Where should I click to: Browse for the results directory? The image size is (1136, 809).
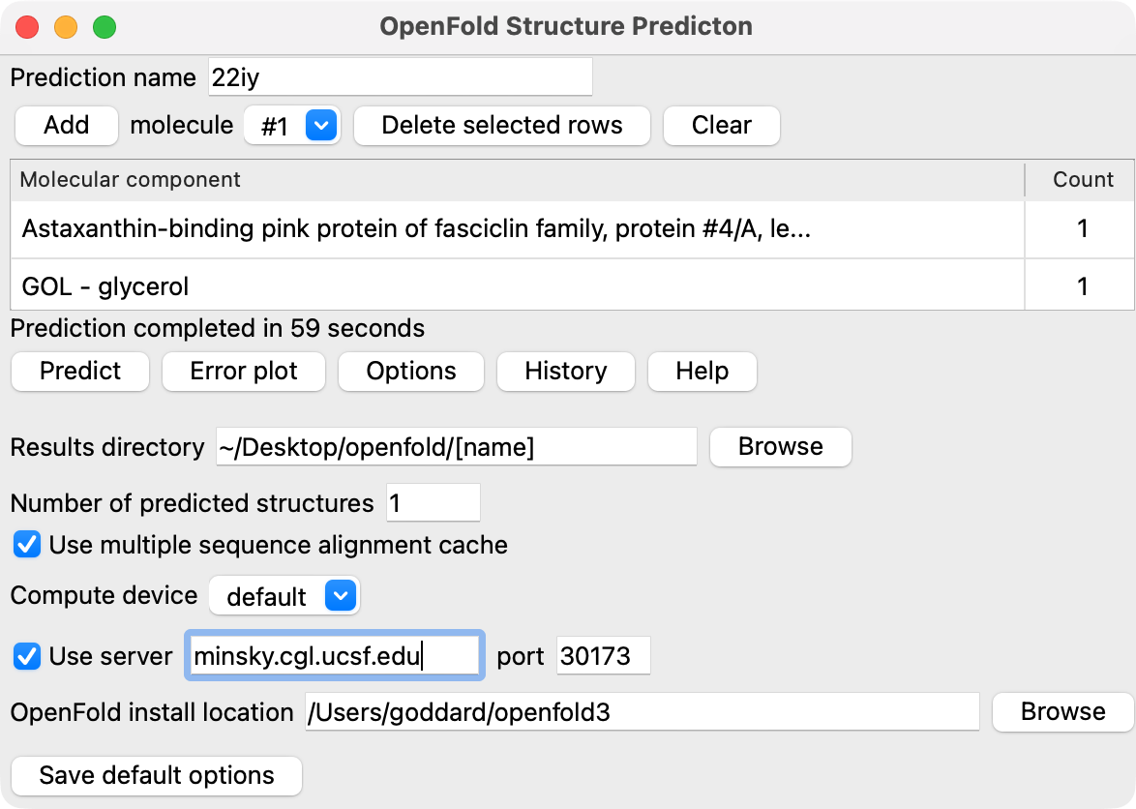coord(780,447)
